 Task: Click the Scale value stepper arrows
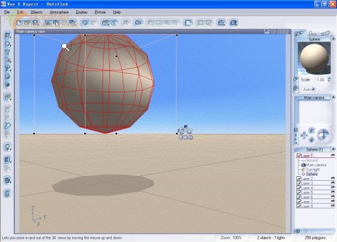click(x=329, y=79)
